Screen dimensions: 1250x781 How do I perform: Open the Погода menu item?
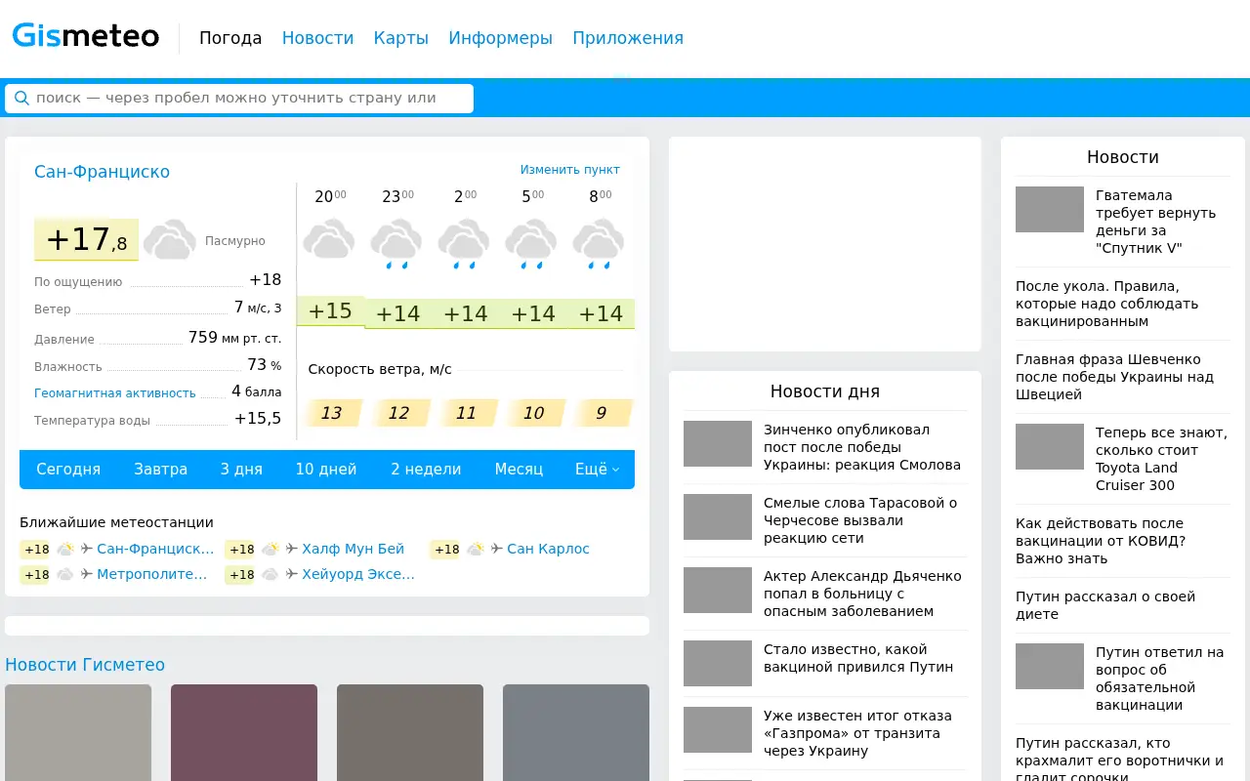click(x=230, y=38)
